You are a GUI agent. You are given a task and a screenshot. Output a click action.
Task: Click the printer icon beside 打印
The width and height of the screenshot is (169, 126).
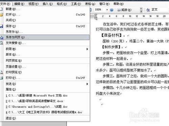(x=1, y=78)
